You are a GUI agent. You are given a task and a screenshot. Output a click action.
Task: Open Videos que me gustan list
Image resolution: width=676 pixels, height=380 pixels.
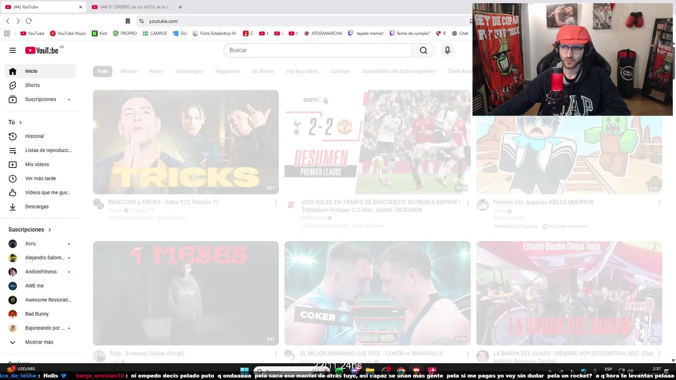(40, 193)
